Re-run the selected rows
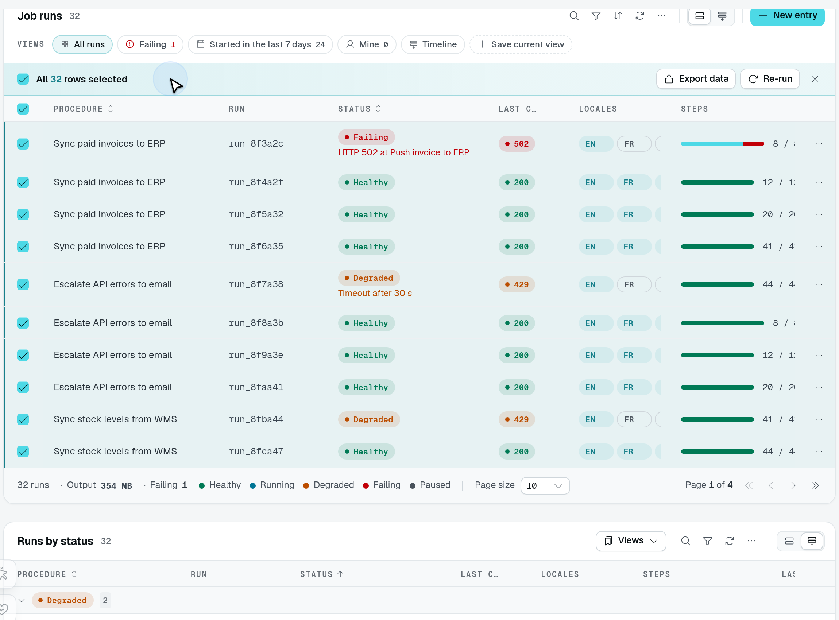The height and width of the screenshot is (620, 839). pos(770,79)
